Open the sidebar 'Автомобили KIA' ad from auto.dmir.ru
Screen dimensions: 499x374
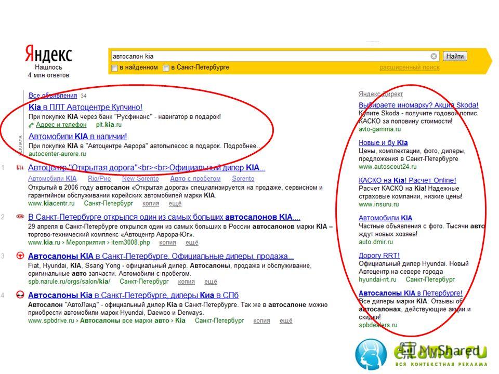coord(385,218)
